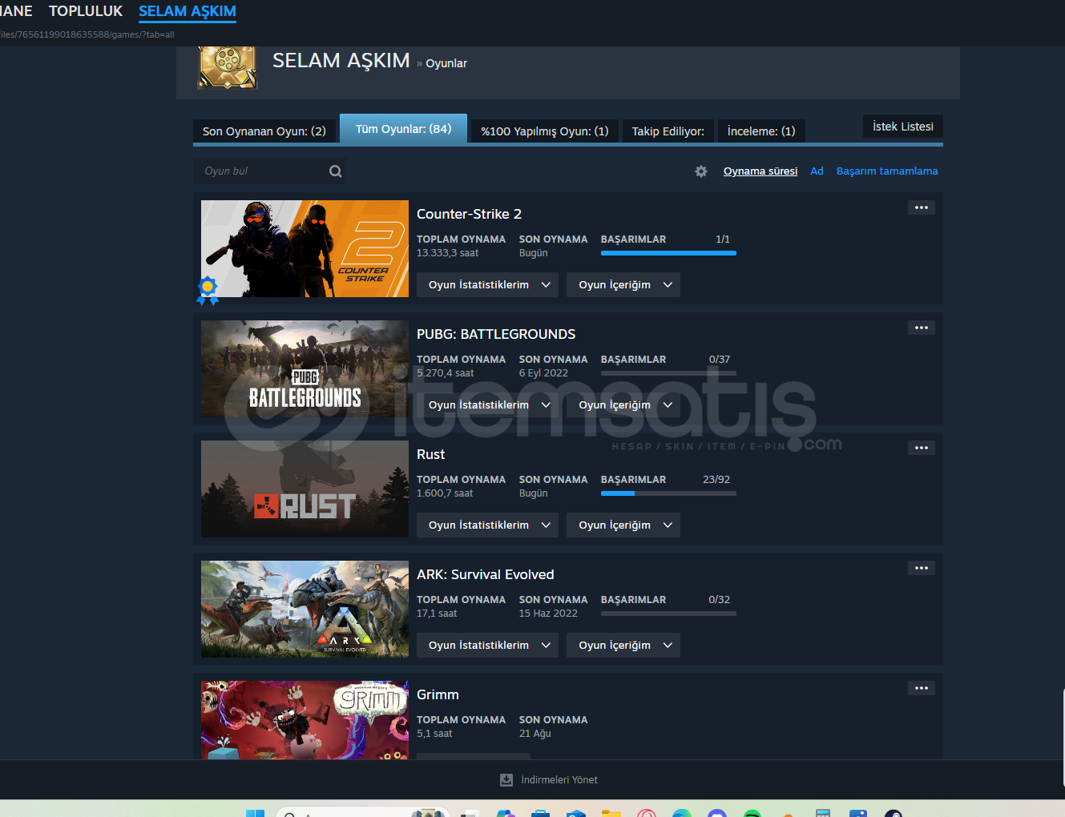This screenshot has width=1065, height=817.
Task: Click the Rust achievements progress bar
Action: coord(668,493)
